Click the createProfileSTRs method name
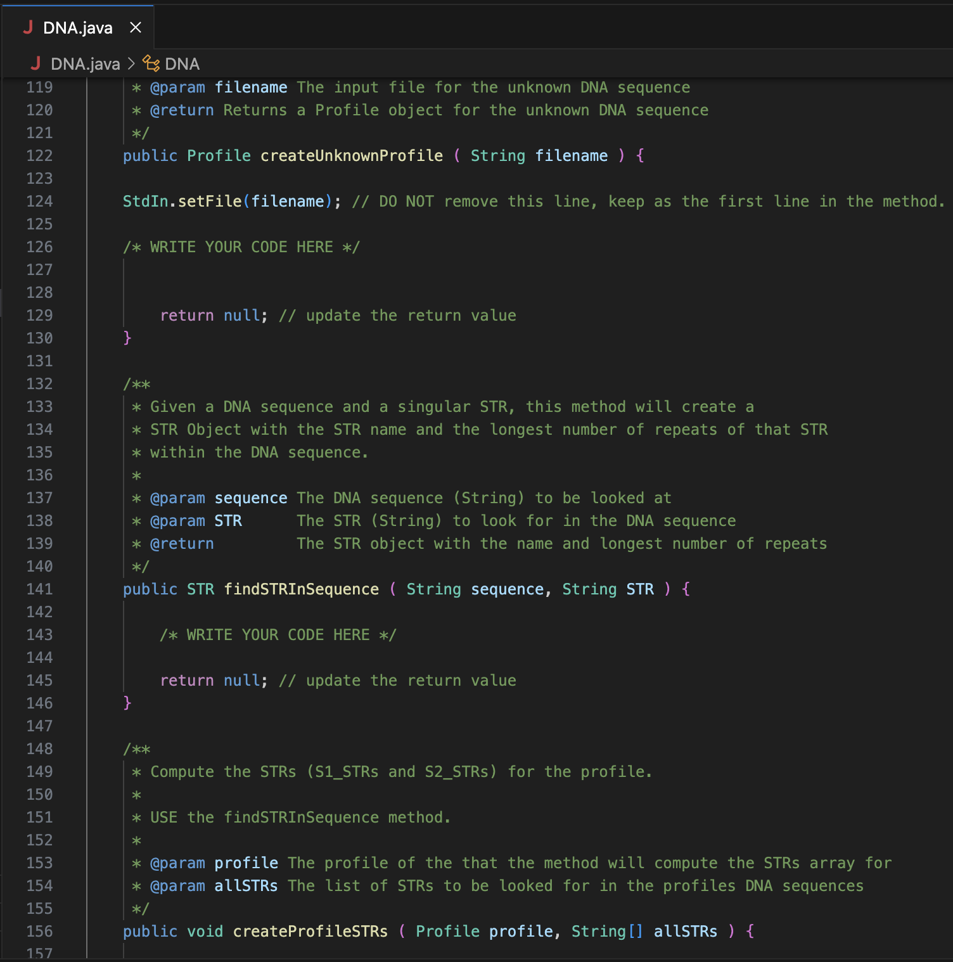 pos(310,932)
